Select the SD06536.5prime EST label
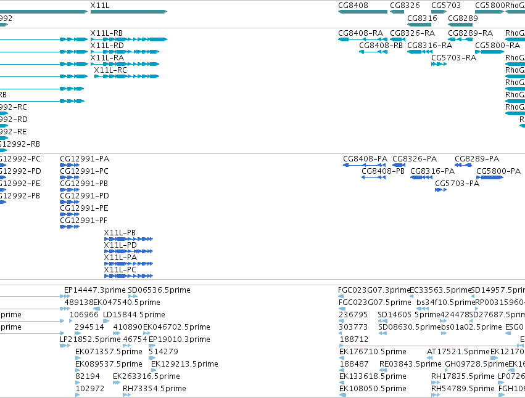525x398 pixels. [x=159, y=290]
